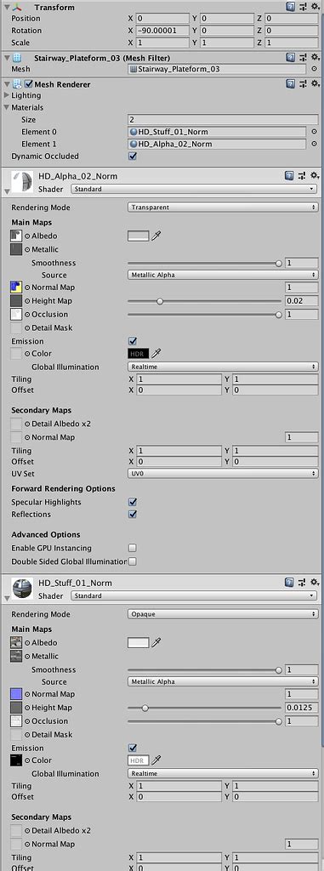Collapse the Materials foldout
This screenshot has height=871, width=324.
click(x=7, y=108)
